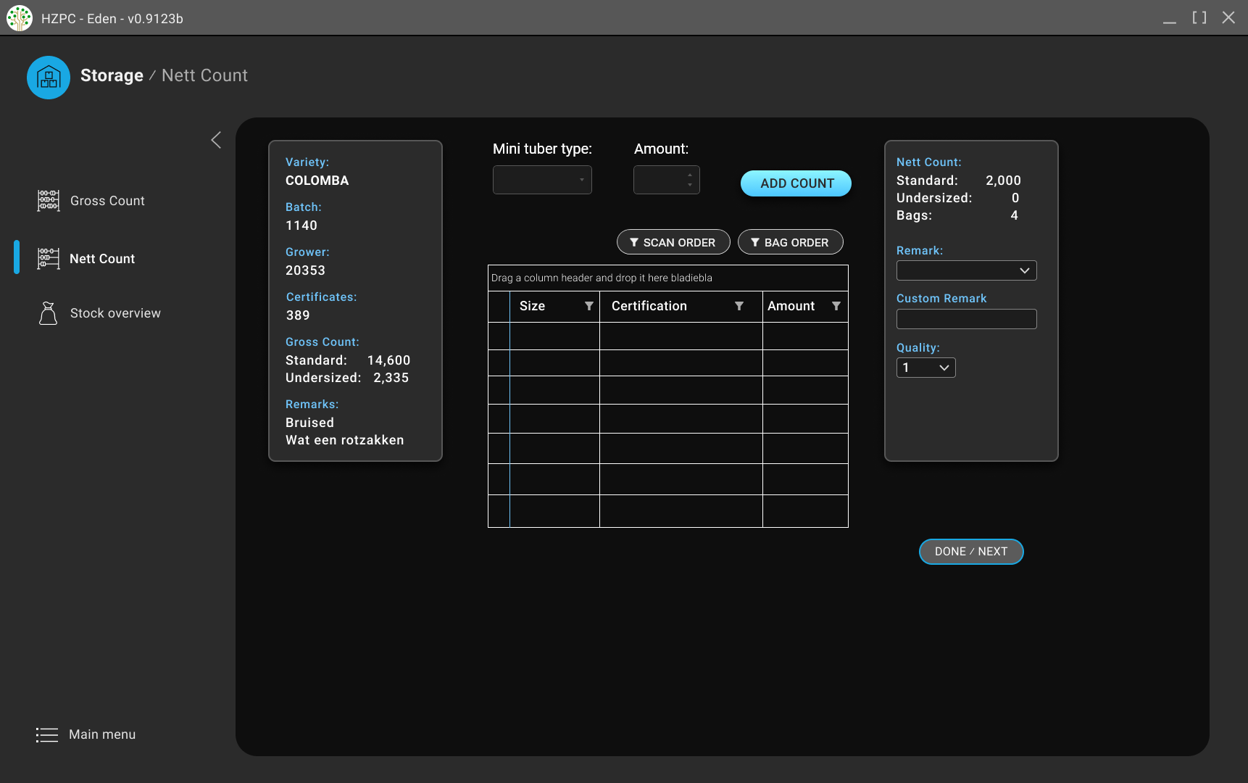
Task: Maximize the Eden window
Action: point(1199,17)
